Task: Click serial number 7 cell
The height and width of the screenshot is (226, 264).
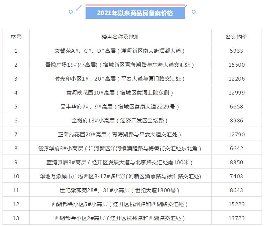Action: click(16, 135)
